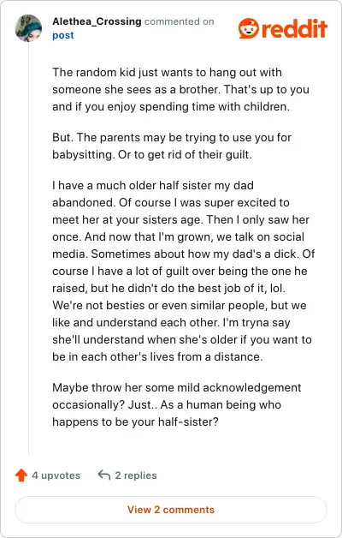Click the line "happens to be your half-sister?"
Viewport: 342px width, 538px height.
click(135, 421)
